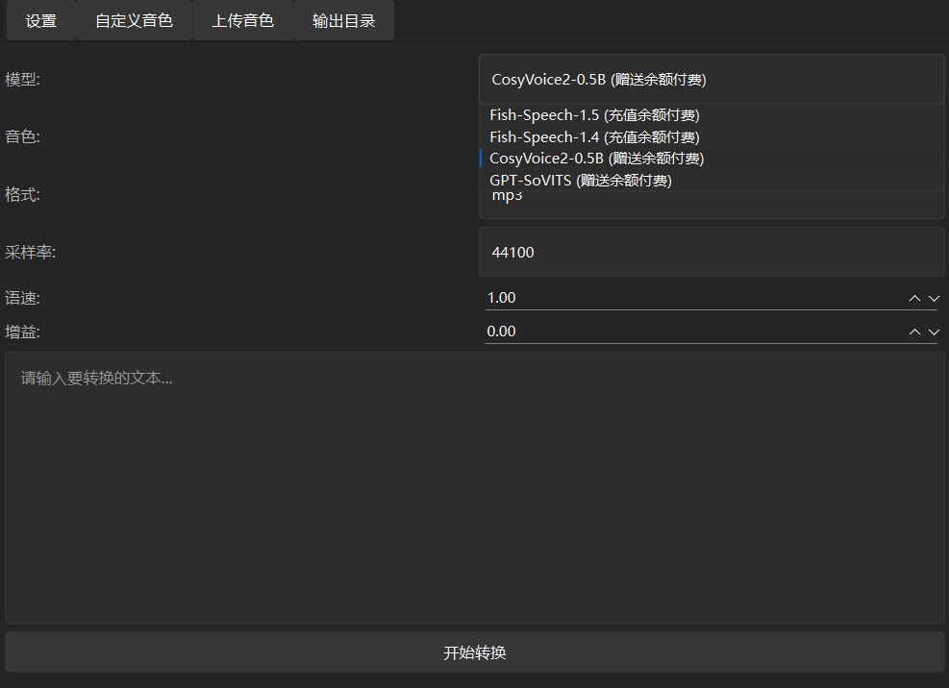The height and width of the screenshot is (688, 949).
Task: Increase 语速 with the up arrow
Action: click(914, 298)
